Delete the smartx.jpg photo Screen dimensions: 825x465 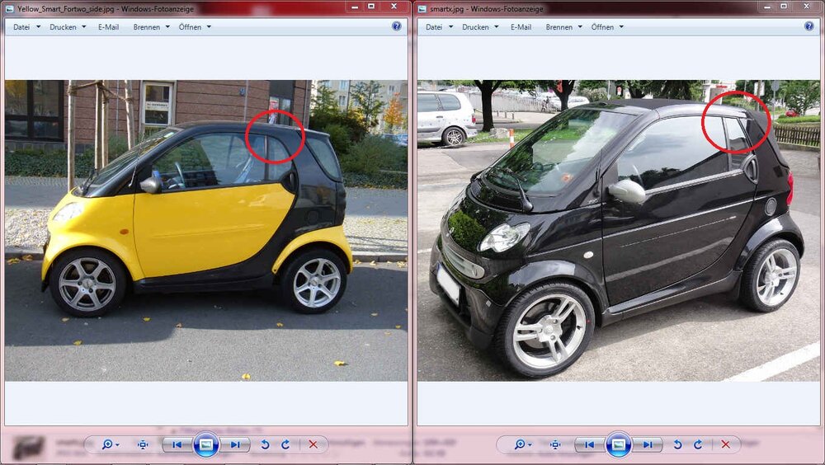725,445
